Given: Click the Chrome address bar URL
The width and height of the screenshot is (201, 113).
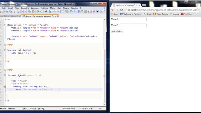Looking at the screenshot, I should pyautogui.click(x=162, y=10).
